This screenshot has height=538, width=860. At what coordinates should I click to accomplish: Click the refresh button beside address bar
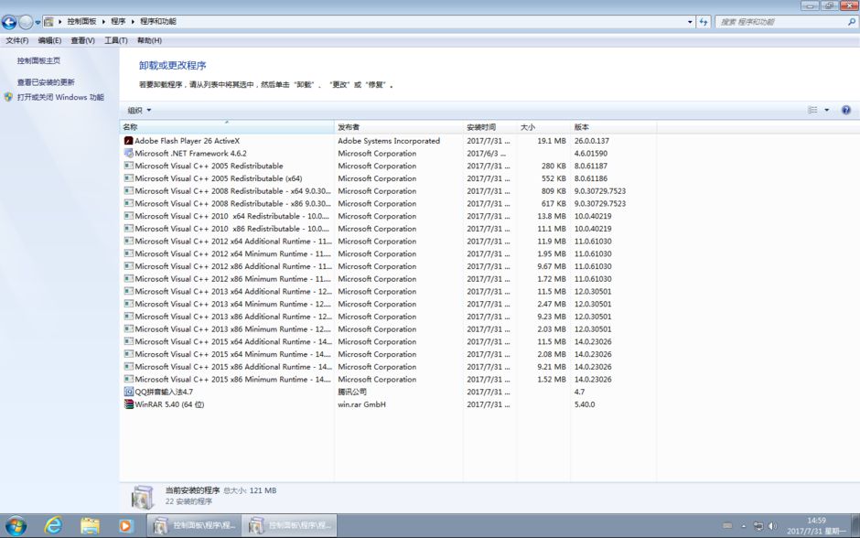704,22
